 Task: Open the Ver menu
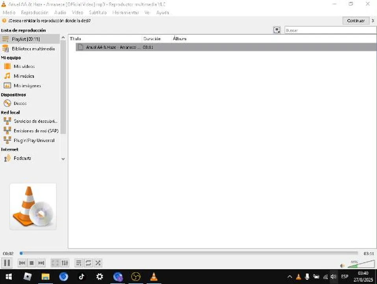click(147, 13)
